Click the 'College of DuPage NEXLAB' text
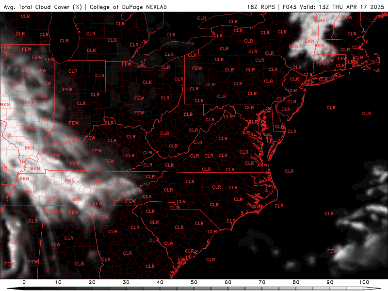Screen dimensions: 388x291 (x=128, y=7)
